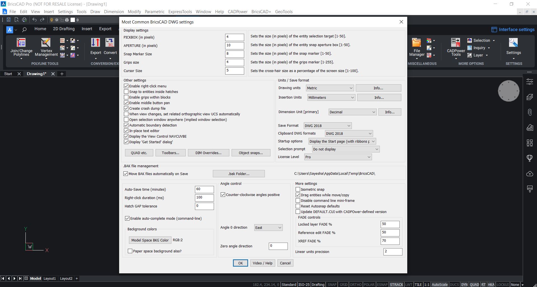Viewport: 537px width, 287px height.
Task: Open the ExpressTools menu
Action: coord(180,12)
